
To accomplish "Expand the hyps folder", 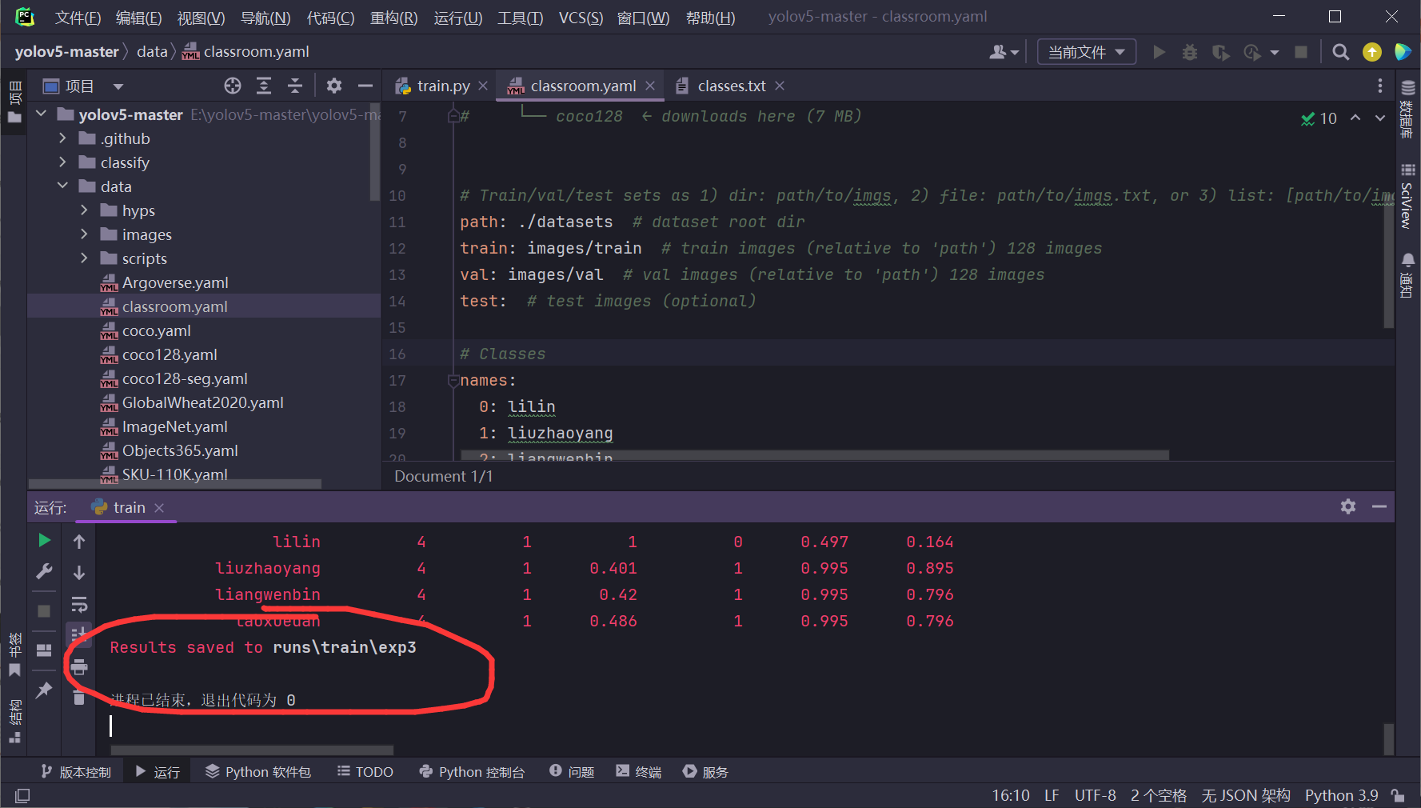I will (85, 210).
